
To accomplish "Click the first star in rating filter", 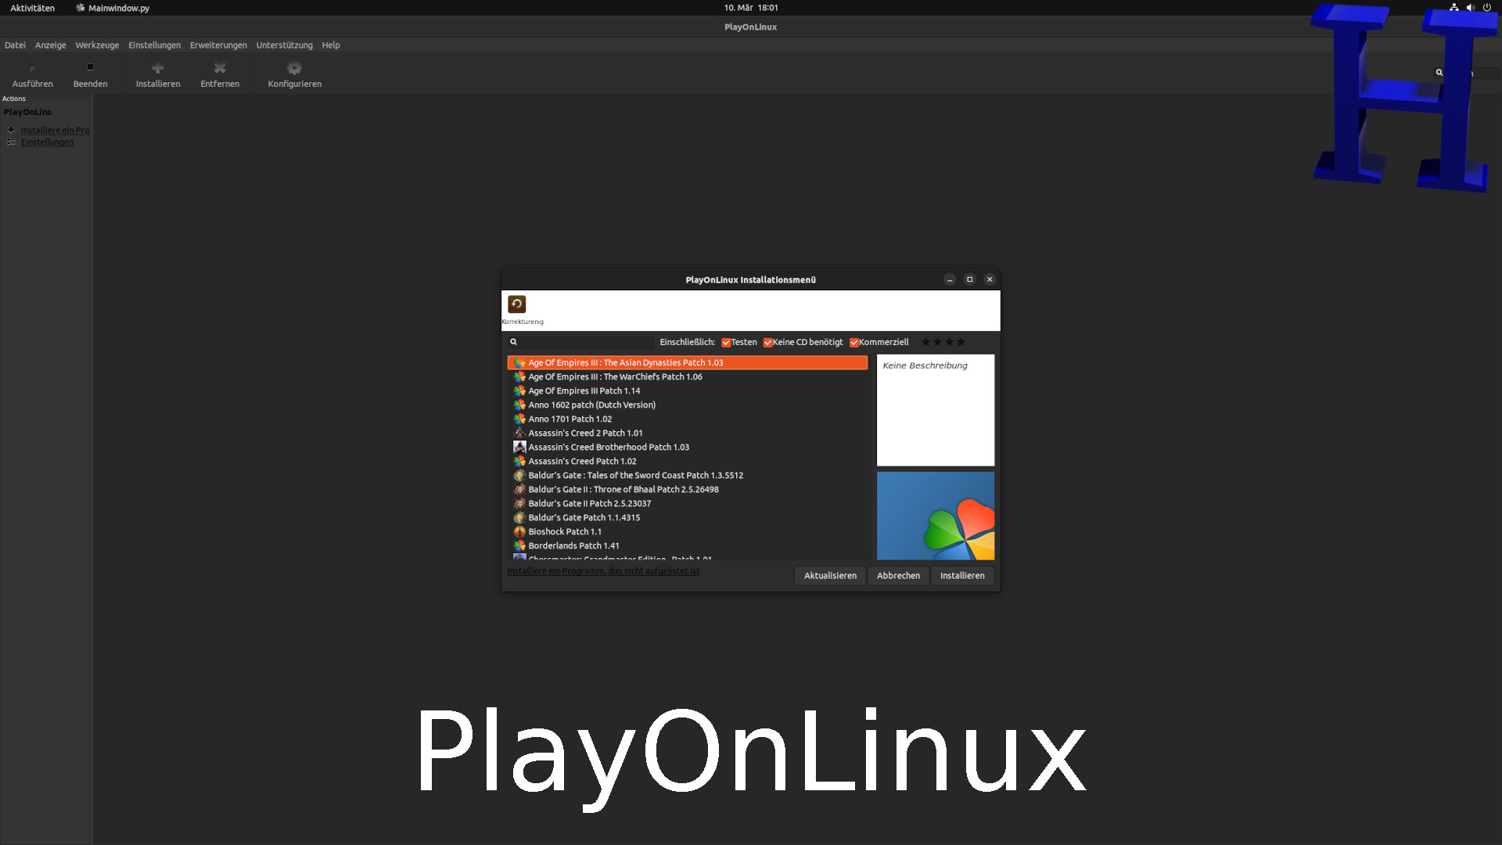I will [925, 342].
